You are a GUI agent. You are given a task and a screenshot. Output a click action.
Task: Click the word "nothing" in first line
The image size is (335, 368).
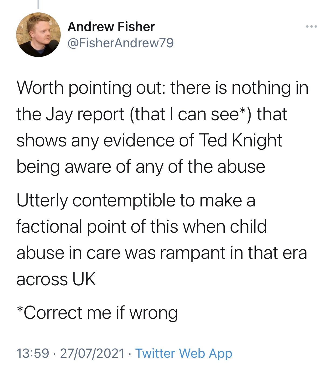pyautogui.click(x=261, y=88)
